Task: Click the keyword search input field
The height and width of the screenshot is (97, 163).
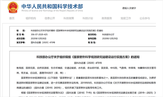Action: tap(135, 8)
